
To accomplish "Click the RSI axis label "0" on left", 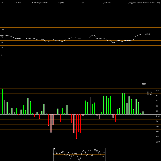I will [x=2, y=55].
